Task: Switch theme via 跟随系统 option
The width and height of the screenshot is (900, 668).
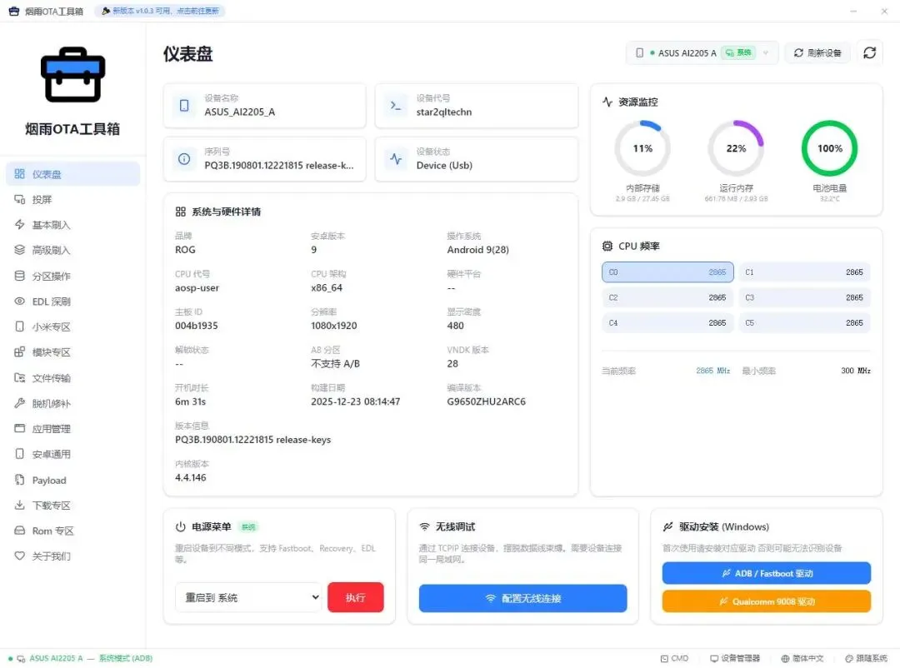Action: click(x=866, y=658)
